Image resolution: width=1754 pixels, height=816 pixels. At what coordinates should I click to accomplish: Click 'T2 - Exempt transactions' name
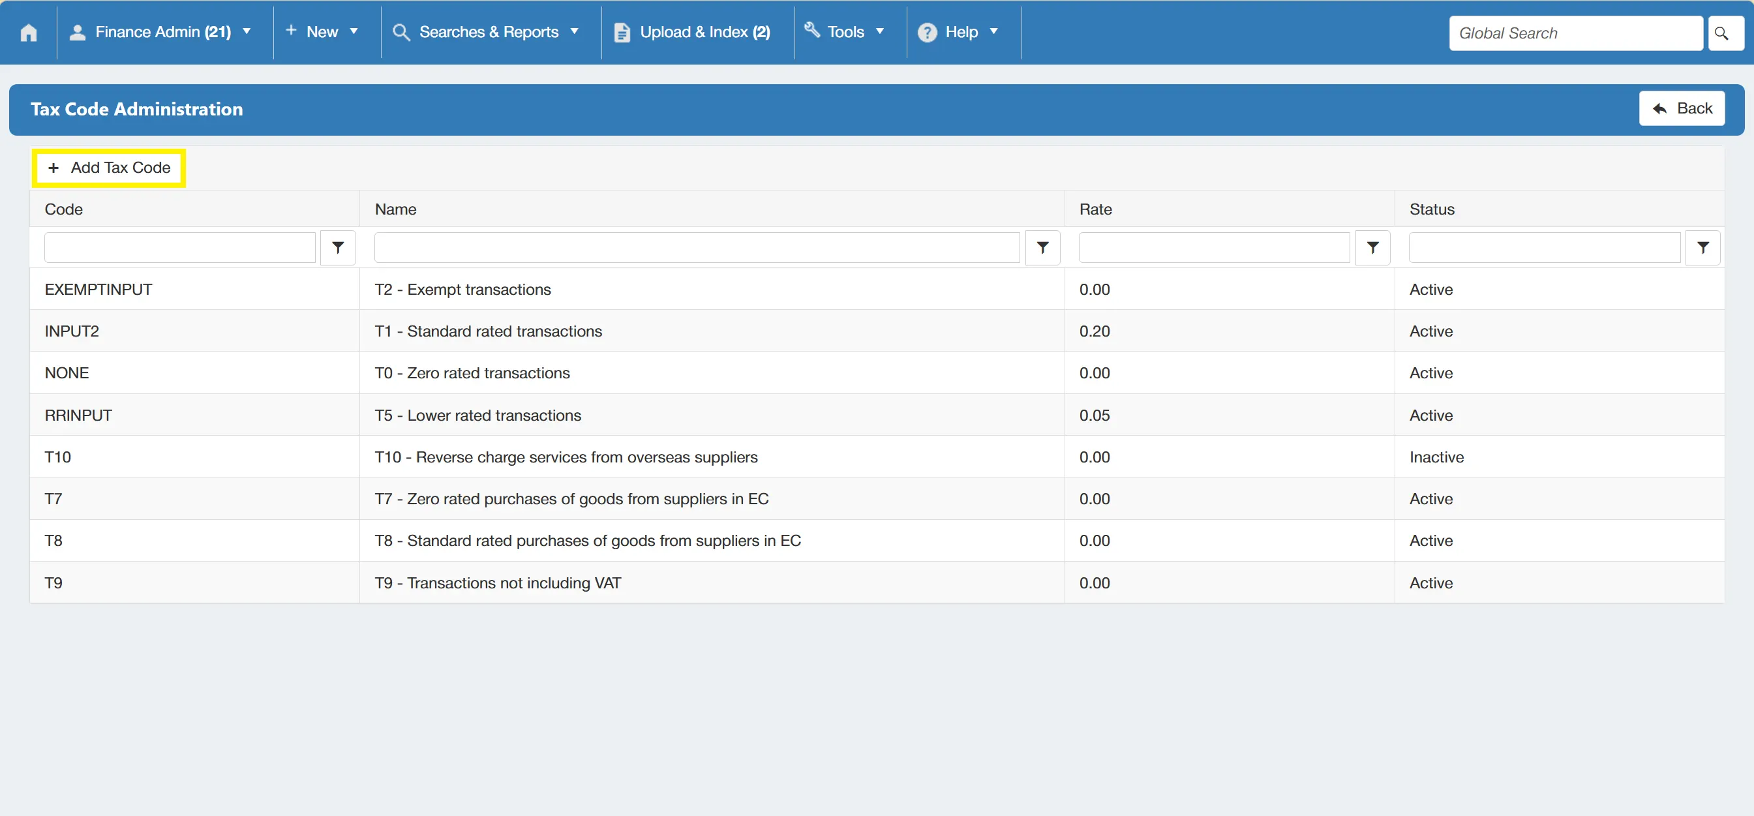(x=463, y=290)
